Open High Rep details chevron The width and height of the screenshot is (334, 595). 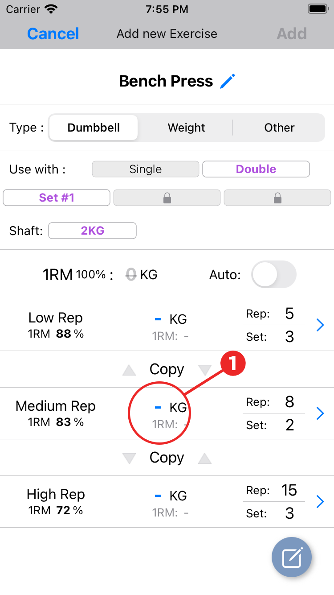click(320, 502)
